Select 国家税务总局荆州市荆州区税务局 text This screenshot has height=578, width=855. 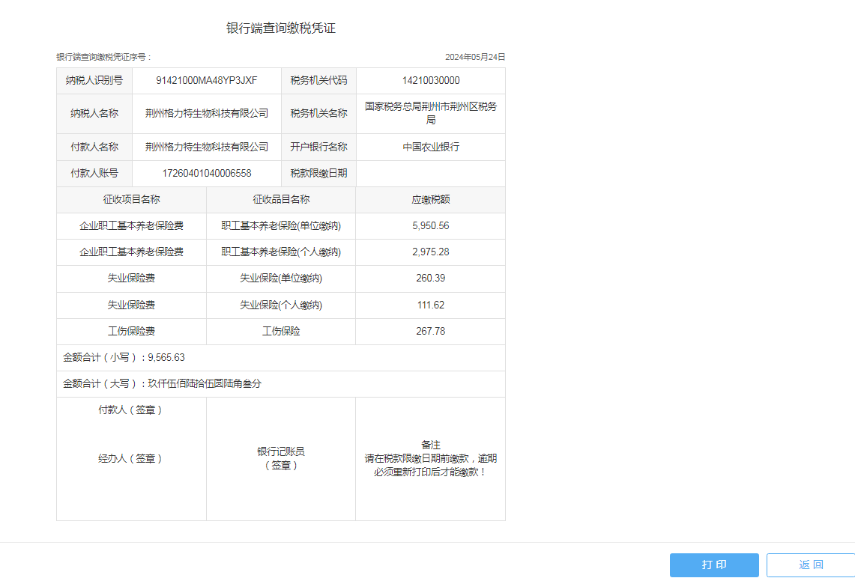pos(431,113)
